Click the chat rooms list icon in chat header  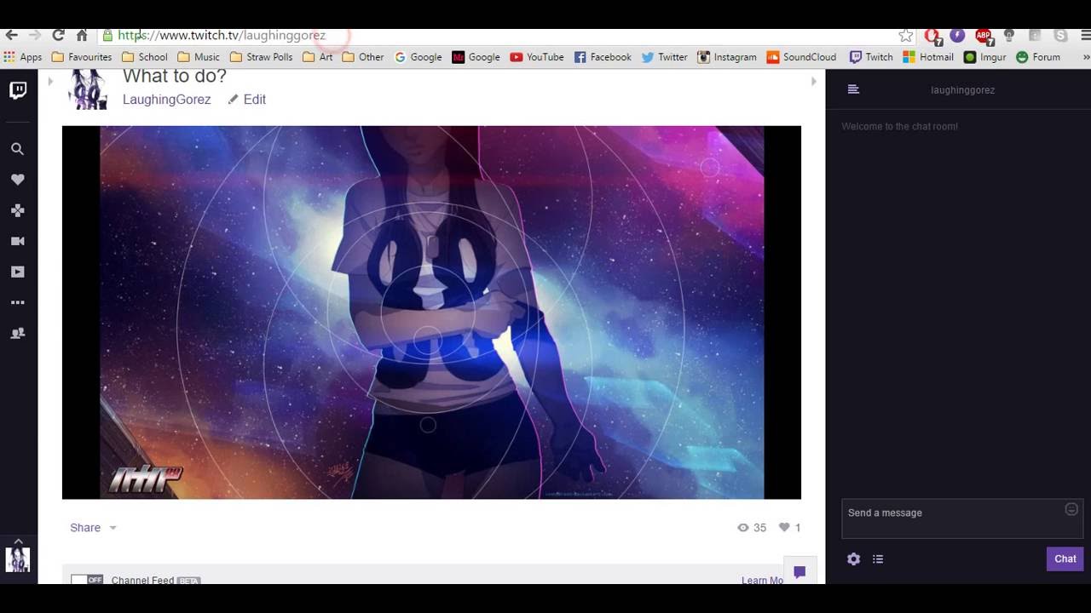[x=853, y=89]
